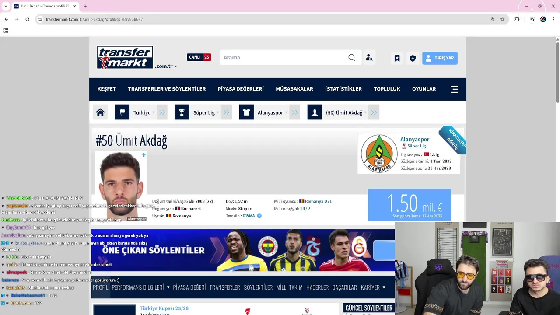Open the Romanya U21 national team link
The width and height of the screenshot is (560, 315).
318,201
